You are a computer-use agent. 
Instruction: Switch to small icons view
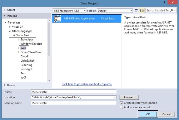(x=136, y=11)
